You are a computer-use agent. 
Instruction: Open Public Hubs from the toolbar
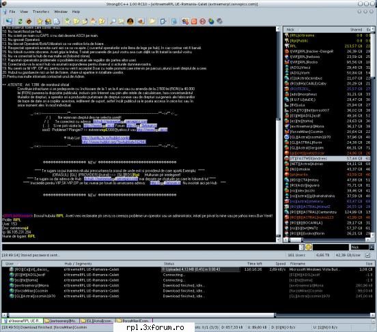[x=9, y=21]
